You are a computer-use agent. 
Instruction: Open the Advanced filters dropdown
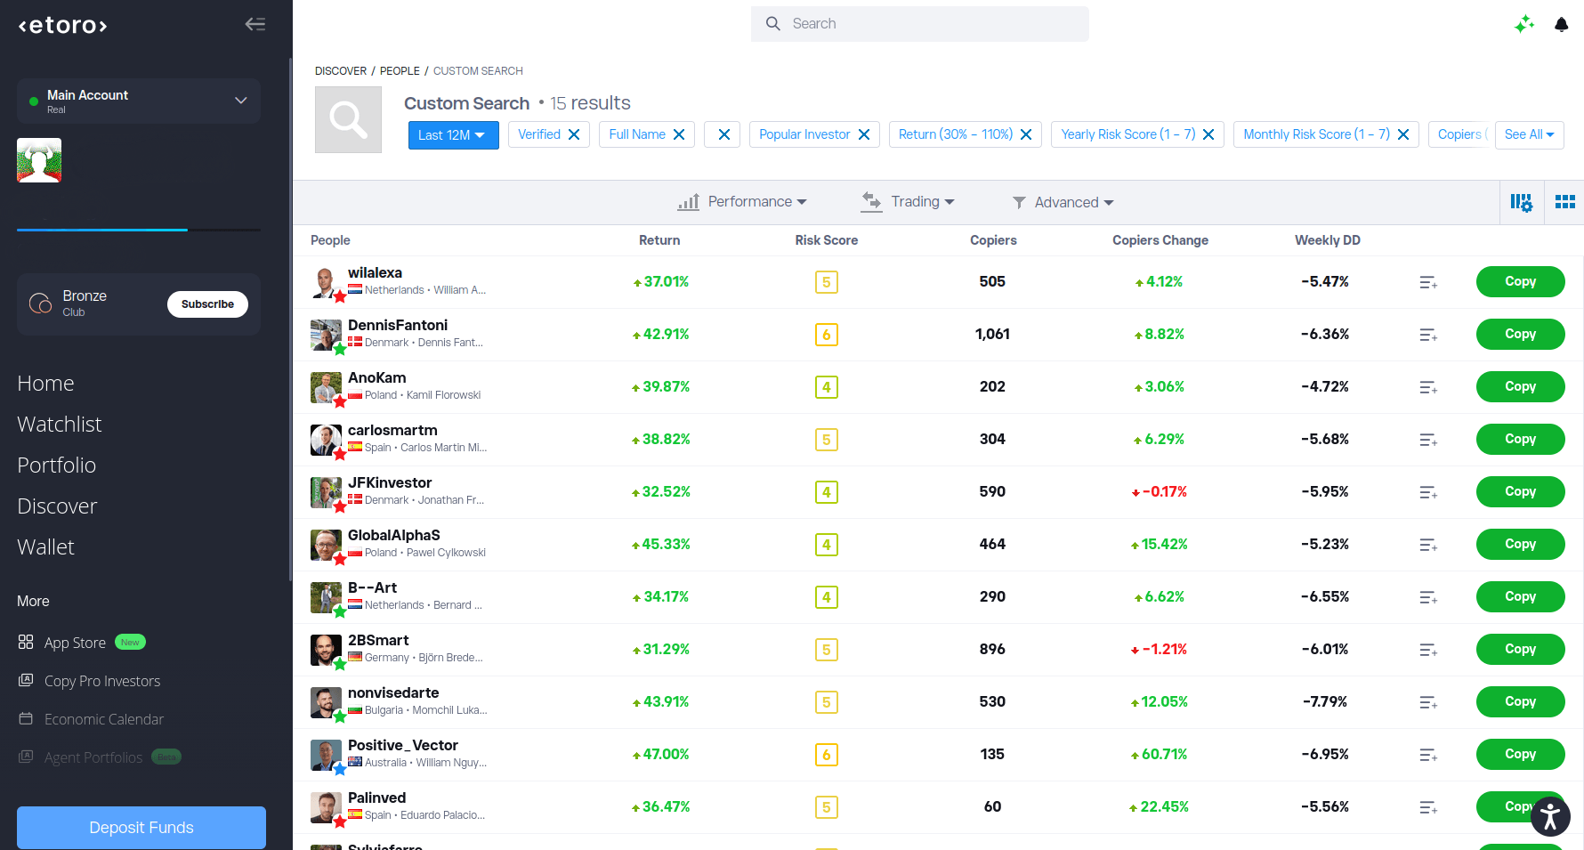(1063, 202)
